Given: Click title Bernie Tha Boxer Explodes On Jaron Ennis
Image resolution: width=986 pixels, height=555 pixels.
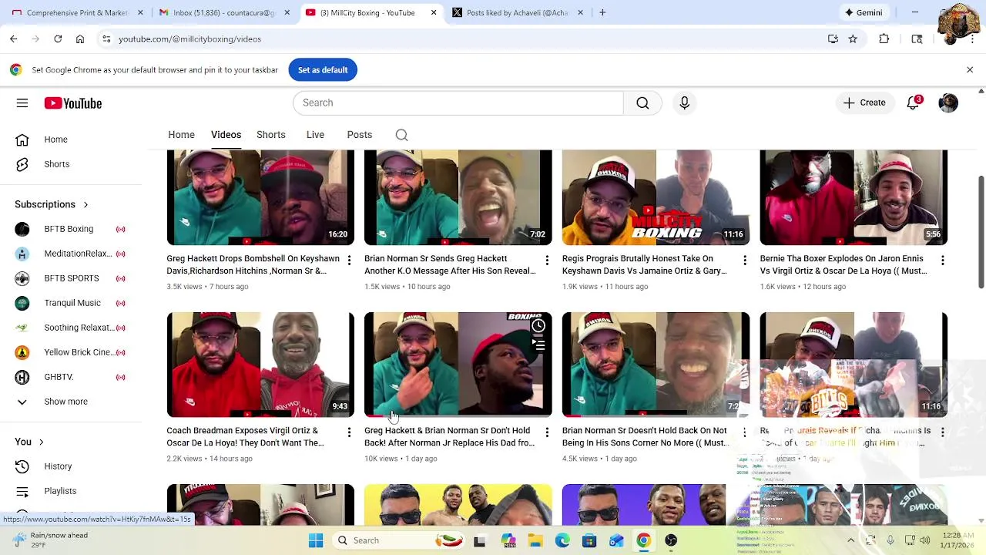Looking at the screenshot, I should coord(843,264).
